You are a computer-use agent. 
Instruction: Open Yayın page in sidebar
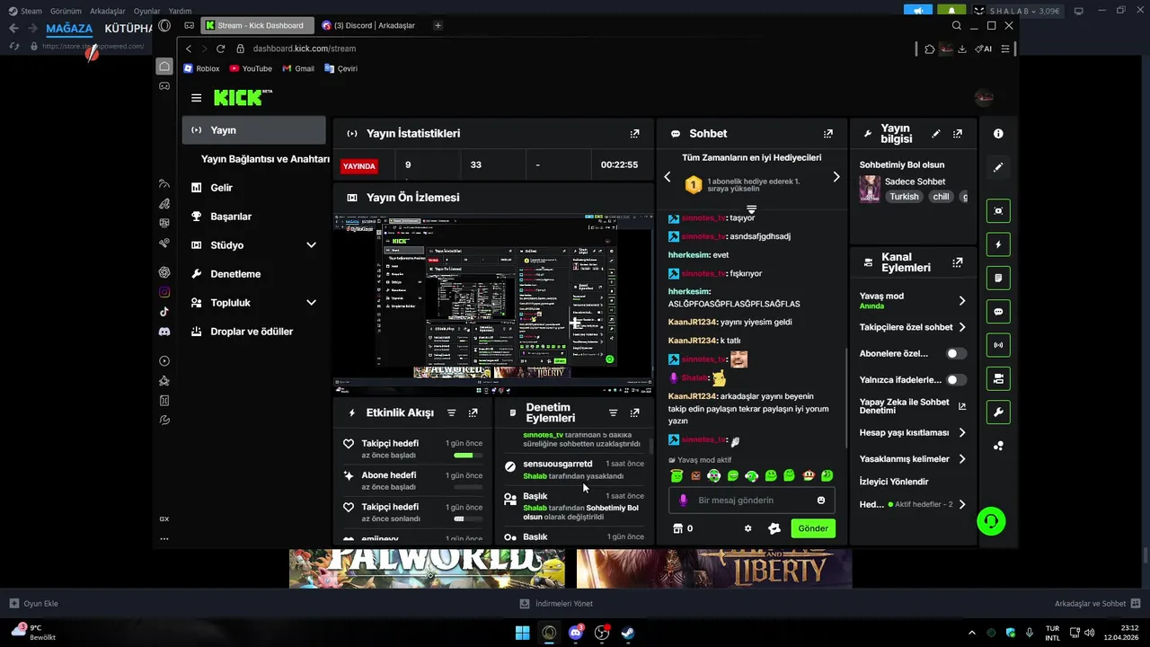[253, 130]
